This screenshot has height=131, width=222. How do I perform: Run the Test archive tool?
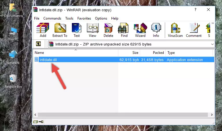click(x=77, y=30)
